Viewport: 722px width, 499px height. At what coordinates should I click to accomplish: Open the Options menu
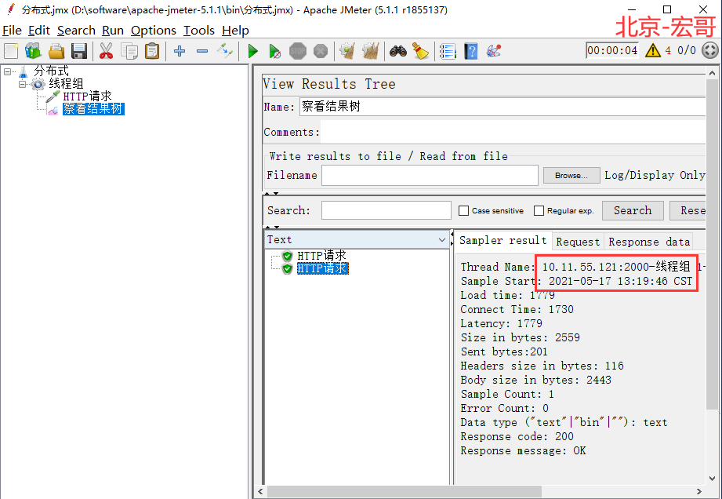click(154, 31)
